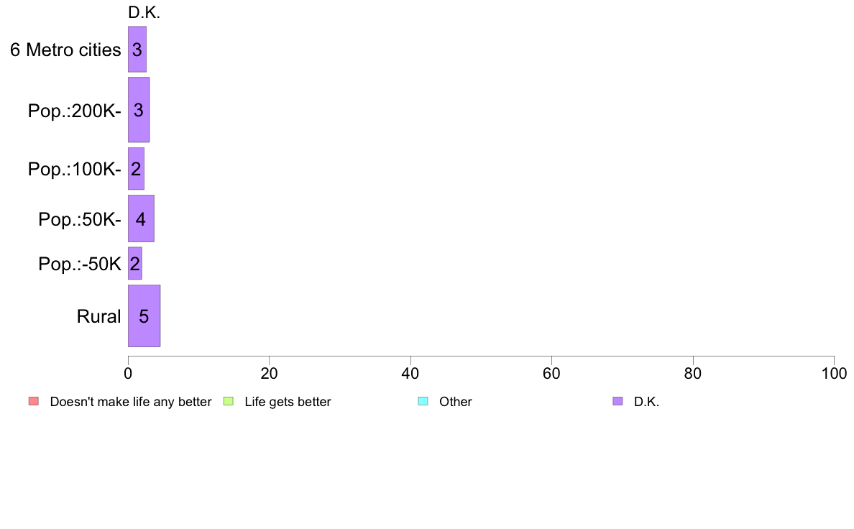Click the Rural category label

(98, 316)
